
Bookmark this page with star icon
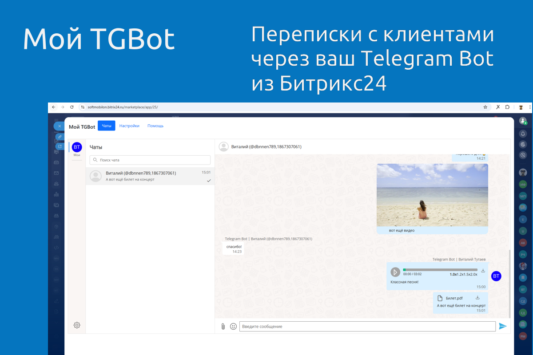pyautogui.click(x=485, y=107)
